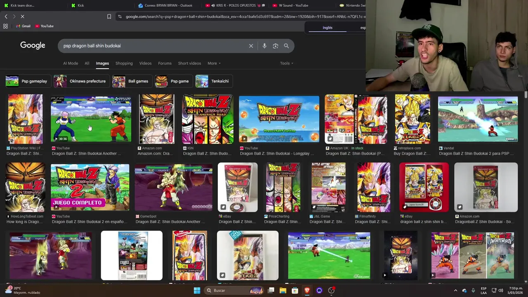Select the inglés language tab
Screen dimensions: 528x297
point(328,28)
